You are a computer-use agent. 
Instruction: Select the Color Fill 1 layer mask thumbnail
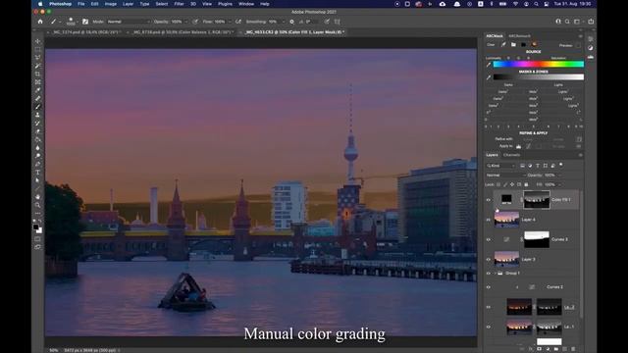pyautogui.click(x=537, y=199)
